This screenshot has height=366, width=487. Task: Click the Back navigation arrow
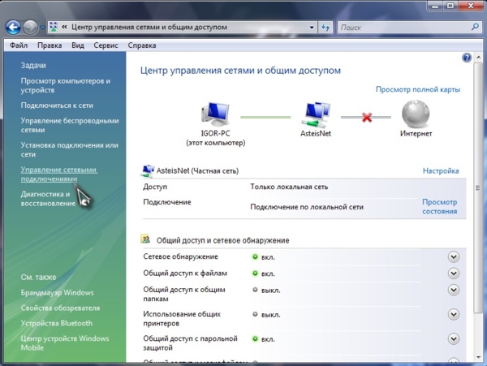coord(13,28)
